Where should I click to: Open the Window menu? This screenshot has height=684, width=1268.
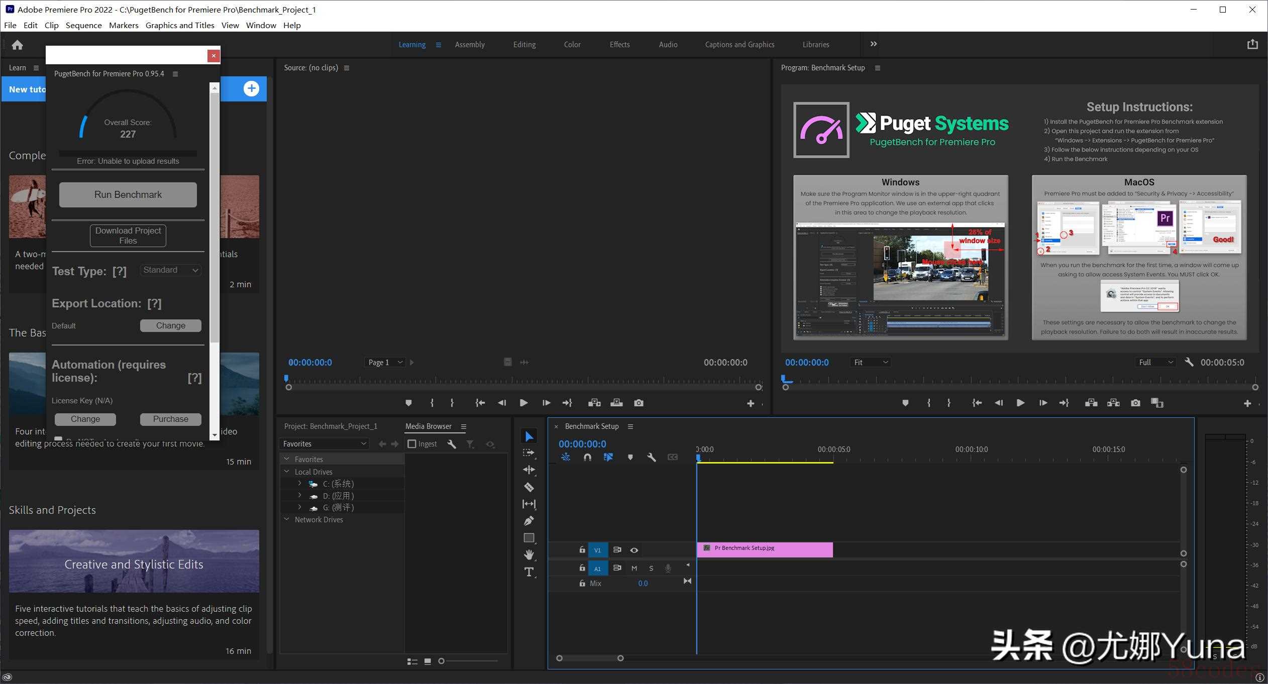(x=261, y=25)
